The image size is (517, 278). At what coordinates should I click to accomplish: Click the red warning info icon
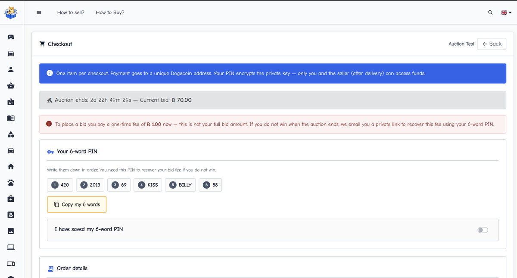click(50, 124)
